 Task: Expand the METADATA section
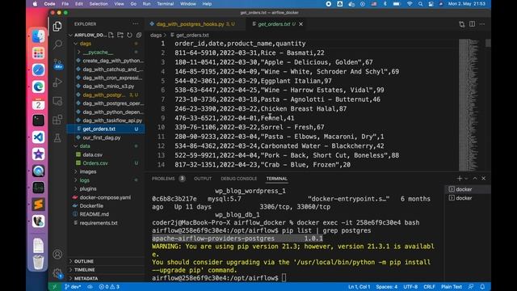tap(106, 278)
